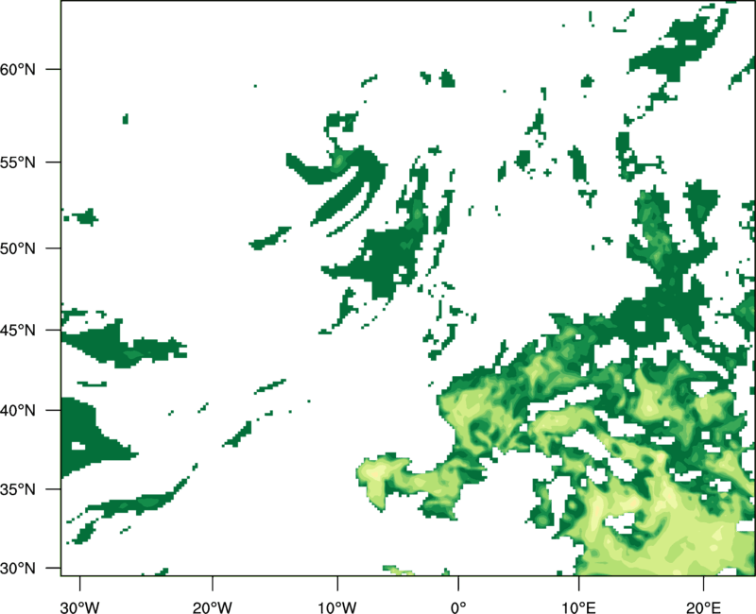756x614 pixels.
Task: Click the 40°N latitude label
Action: (x=18, y=411)
